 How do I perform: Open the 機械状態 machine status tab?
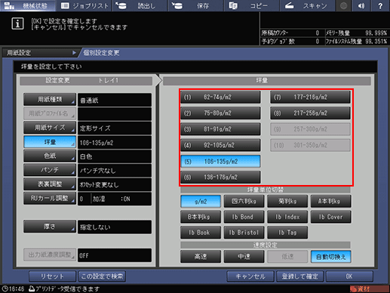(x=28, y=5)
